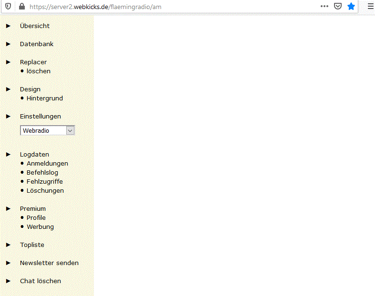Click the arrow next to Übersicht
Viewport: 375px width, 296px height.
pos(8,26)
